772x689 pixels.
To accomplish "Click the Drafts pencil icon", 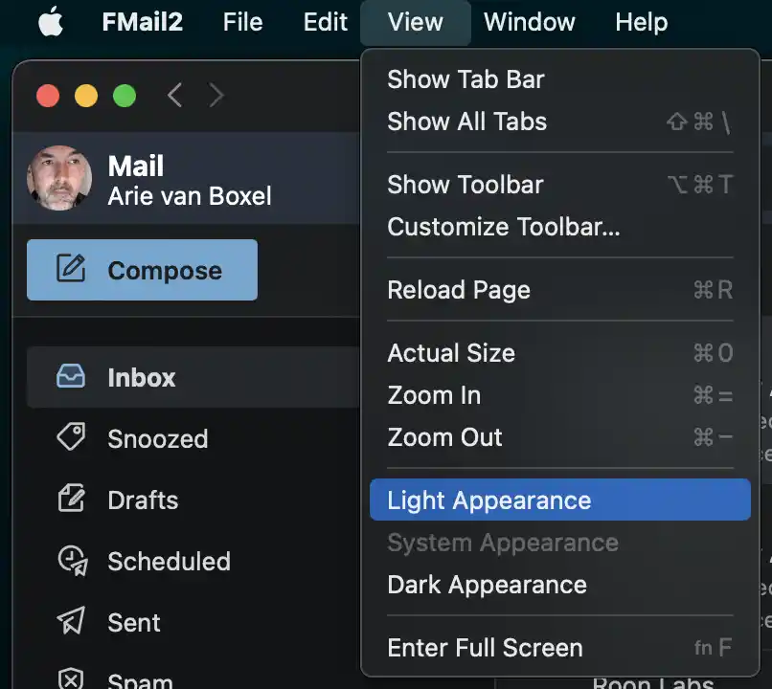I will (72, 499).
